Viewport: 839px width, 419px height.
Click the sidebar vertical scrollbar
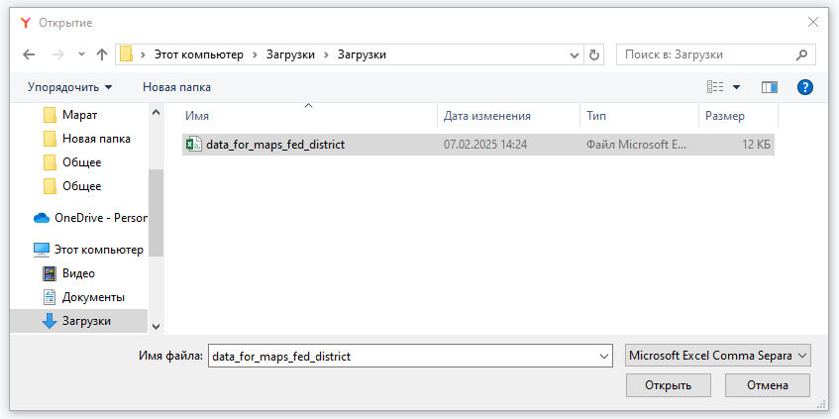(156, 213)
